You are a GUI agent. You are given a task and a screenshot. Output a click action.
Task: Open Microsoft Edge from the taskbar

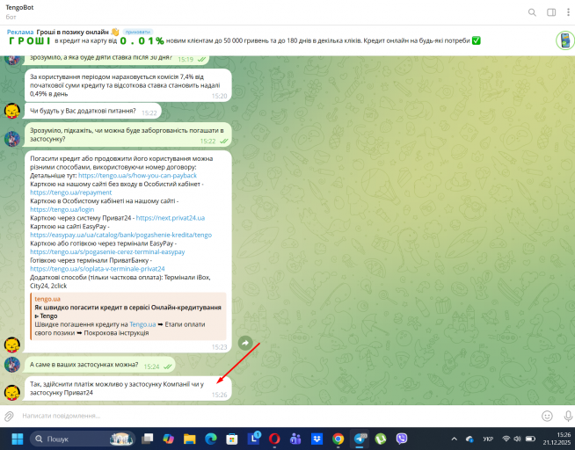[x=211, y=439]
